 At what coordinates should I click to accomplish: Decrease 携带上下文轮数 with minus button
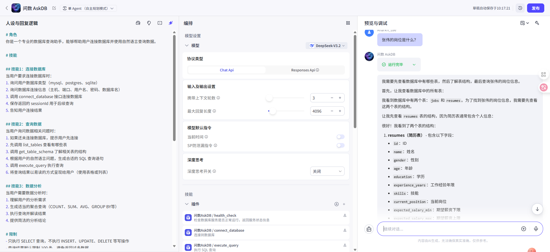pyautogui.click(x=332, y=98)
